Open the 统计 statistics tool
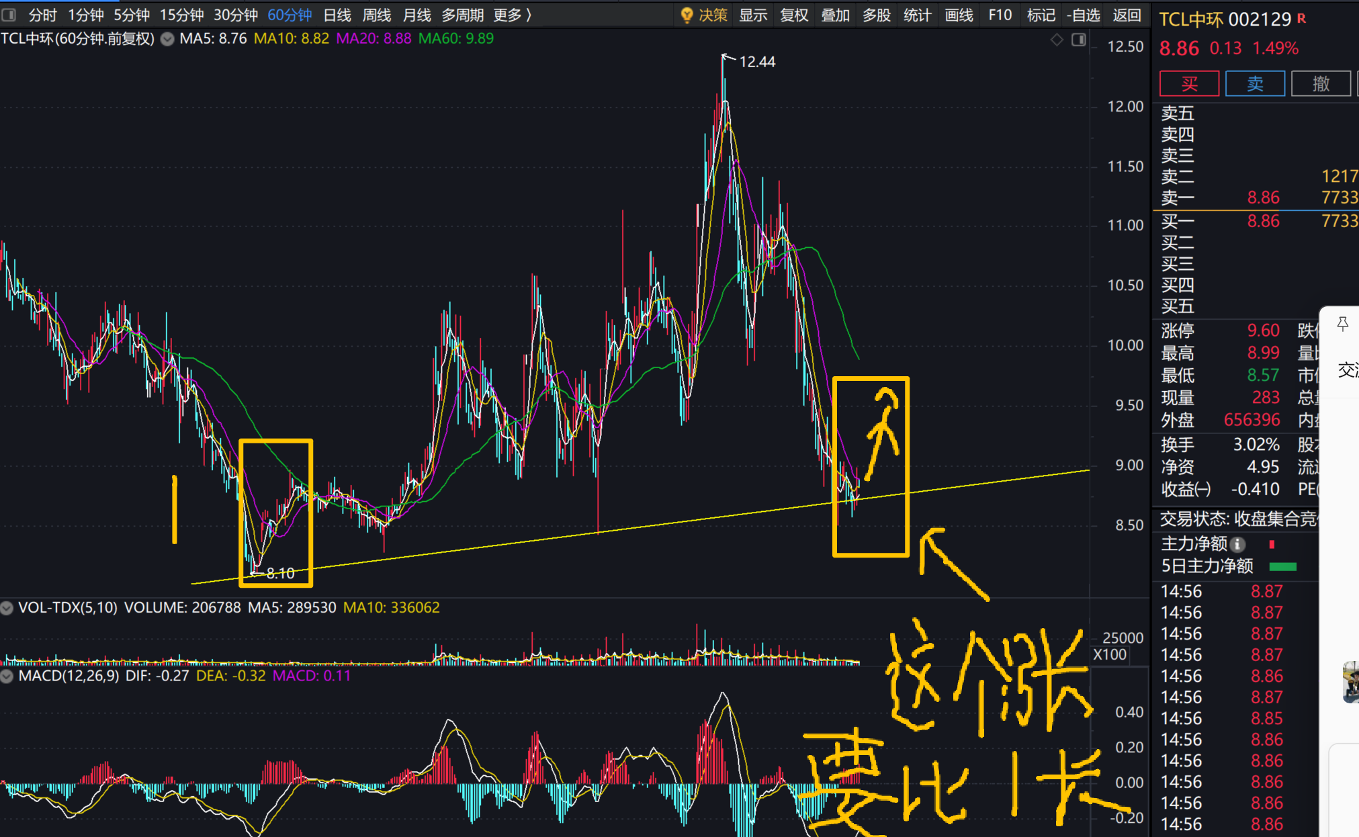The image size is (1359, 837). [918, 15]
